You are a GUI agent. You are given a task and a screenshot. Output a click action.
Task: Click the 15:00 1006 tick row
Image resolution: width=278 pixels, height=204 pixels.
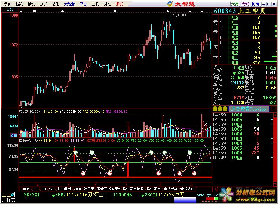pyautogui.click(x=243, y=158)
